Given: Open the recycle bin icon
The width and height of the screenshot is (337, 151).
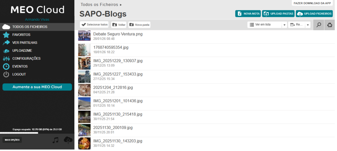Looking at the screenshot, I should pos(330,25).
